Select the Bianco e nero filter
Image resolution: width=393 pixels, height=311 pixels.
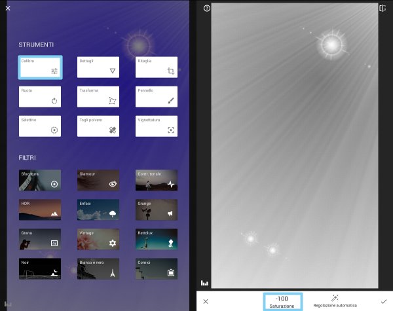pyautogui.click(x=98, y=268)
